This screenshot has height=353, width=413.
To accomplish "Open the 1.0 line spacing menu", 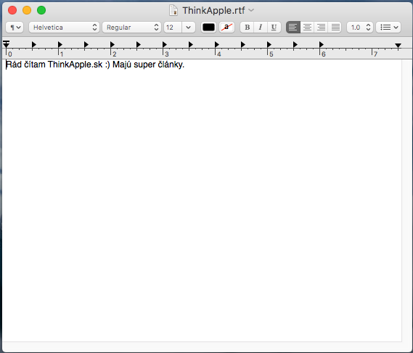I will 360,28.
